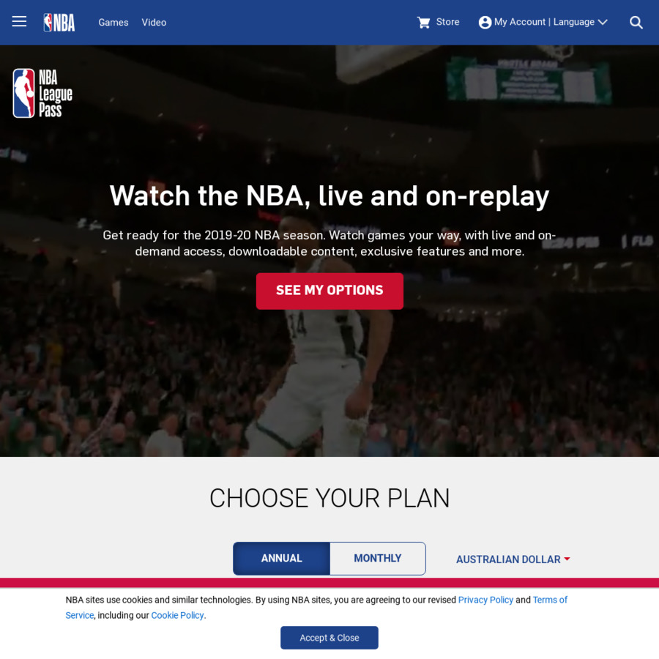This screenshot has width=659, height=659.
Task: Click the 'Watch the NBA, live and on-replay' headline
Action: click(329, 196)
